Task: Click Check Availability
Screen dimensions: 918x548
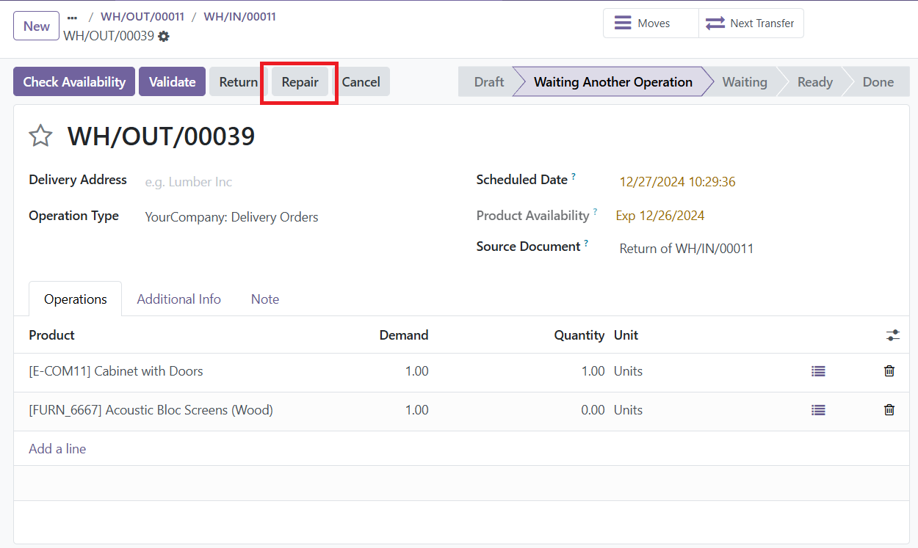Action: pos(74,82)
